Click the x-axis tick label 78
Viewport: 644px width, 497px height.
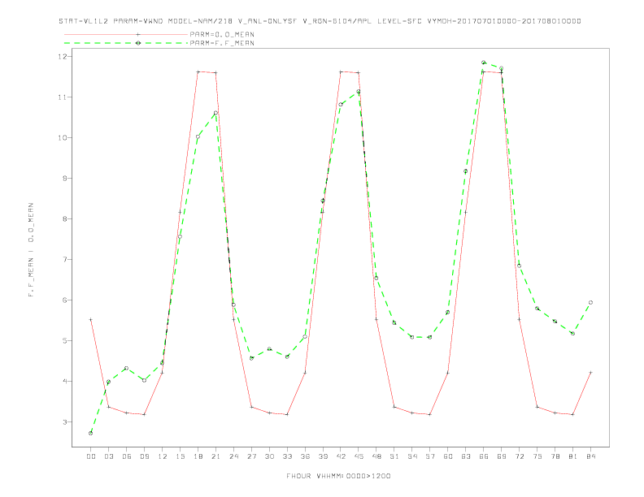pyautogui.click(x=555, y=456)
